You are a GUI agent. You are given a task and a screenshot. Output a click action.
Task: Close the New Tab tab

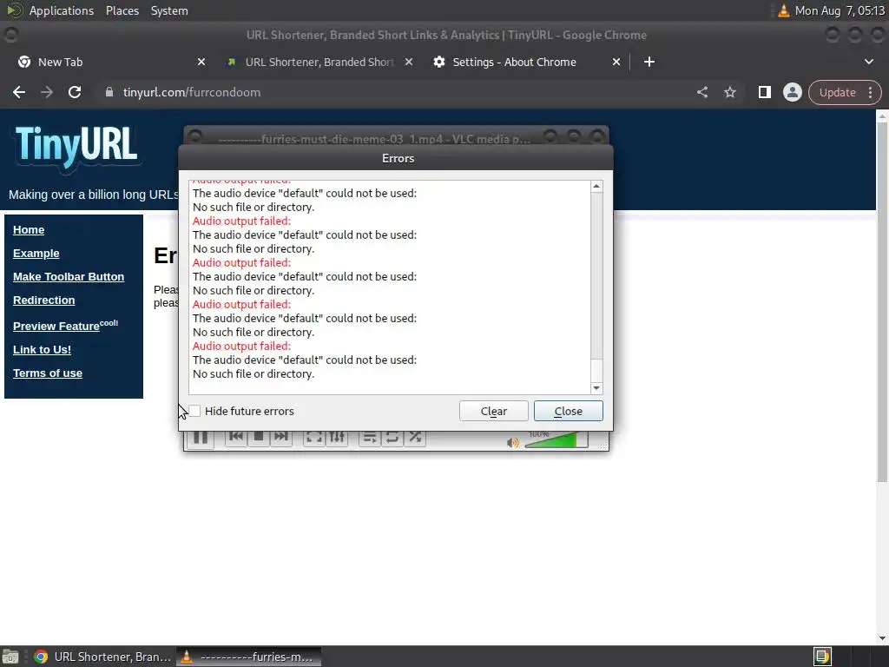click(x=201, y=62)
